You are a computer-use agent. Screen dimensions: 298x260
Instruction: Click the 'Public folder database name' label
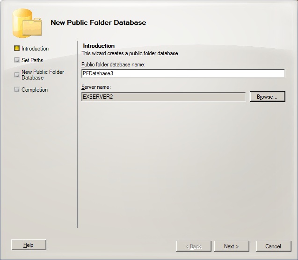point(113,65)
